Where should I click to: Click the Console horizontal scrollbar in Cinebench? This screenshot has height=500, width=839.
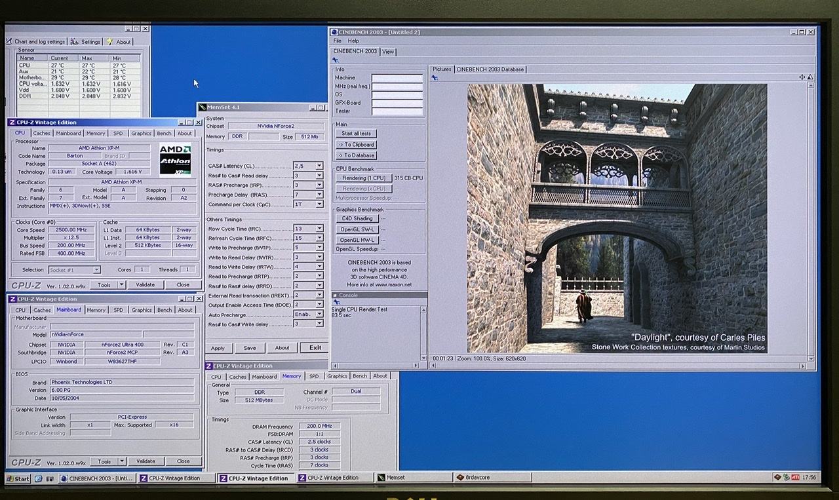[376, 365]
